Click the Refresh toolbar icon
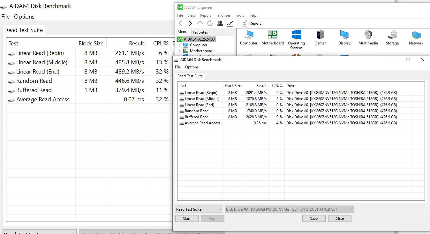 [x=210, y=23]
